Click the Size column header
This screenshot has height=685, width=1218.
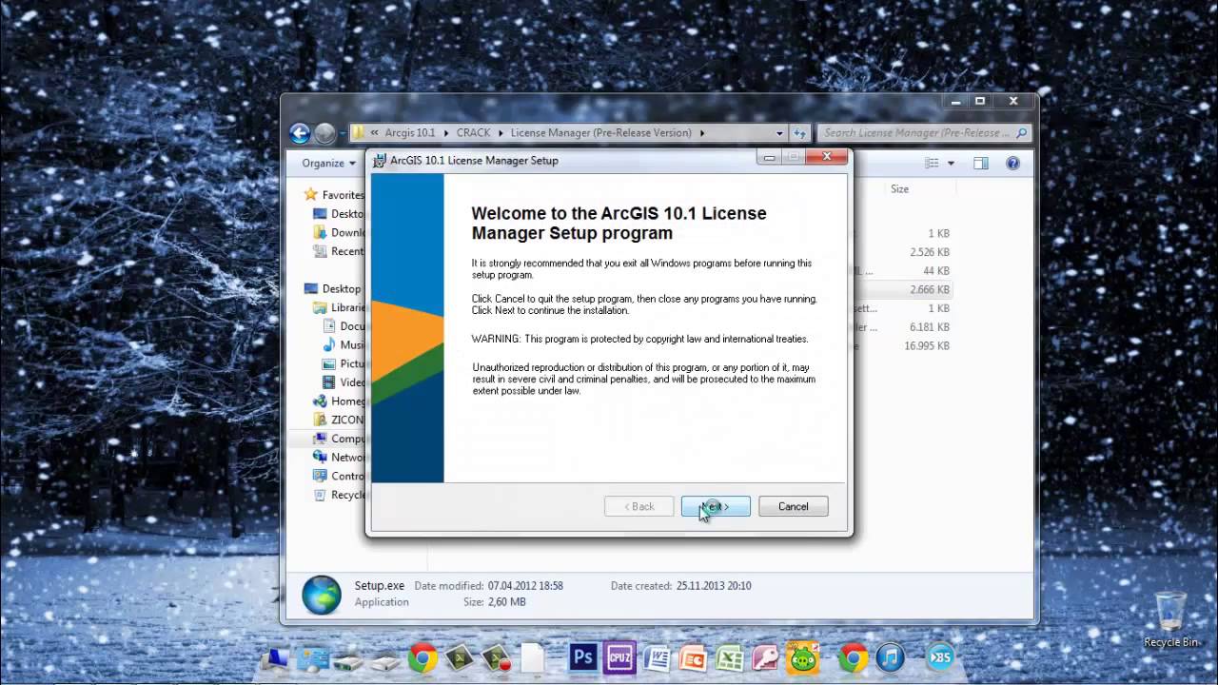tap(899, 189)
